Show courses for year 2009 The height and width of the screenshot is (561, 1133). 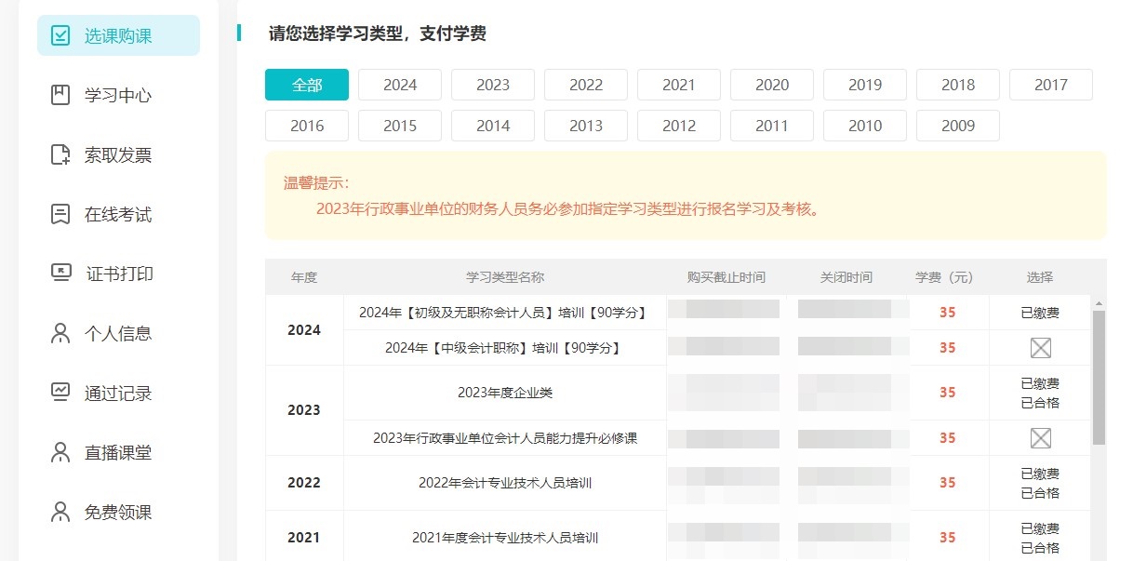[958, 126]
